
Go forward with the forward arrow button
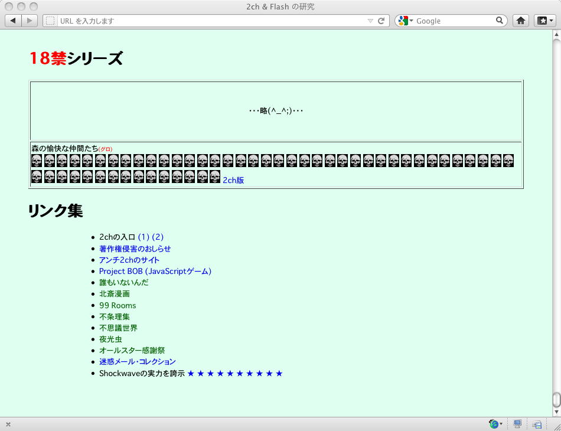coord(30,21)
